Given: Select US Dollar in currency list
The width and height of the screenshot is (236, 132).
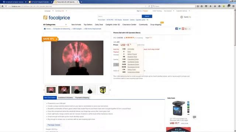Looking at the screenshot, I should tap(131, 49).
